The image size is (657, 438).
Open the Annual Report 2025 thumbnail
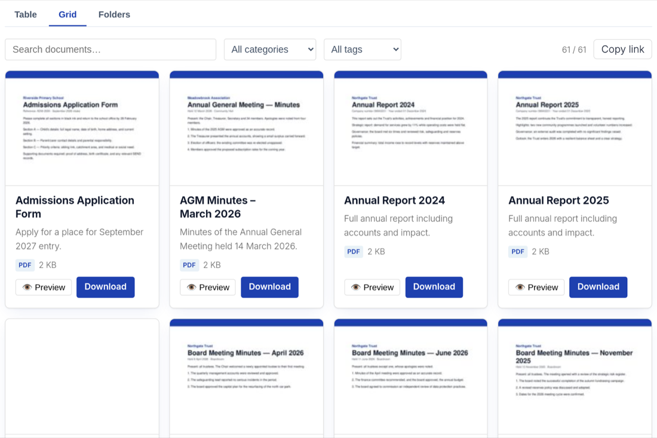575,128
